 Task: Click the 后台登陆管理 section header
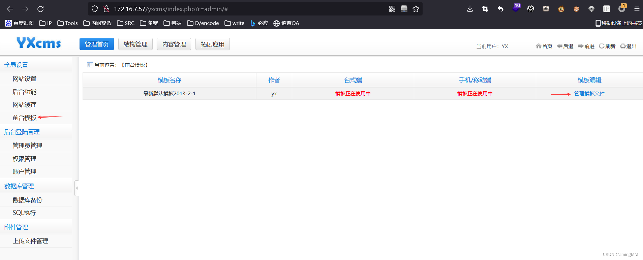click(x=22, y=132)
